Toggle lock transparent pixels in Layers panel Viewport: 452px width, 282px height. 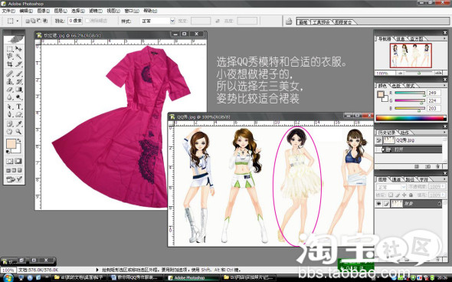point(391,195)
